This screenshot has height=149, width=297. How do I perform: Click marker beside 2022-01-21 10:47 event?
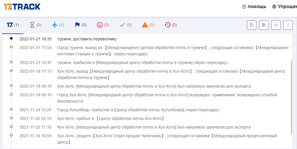[11, 62]
